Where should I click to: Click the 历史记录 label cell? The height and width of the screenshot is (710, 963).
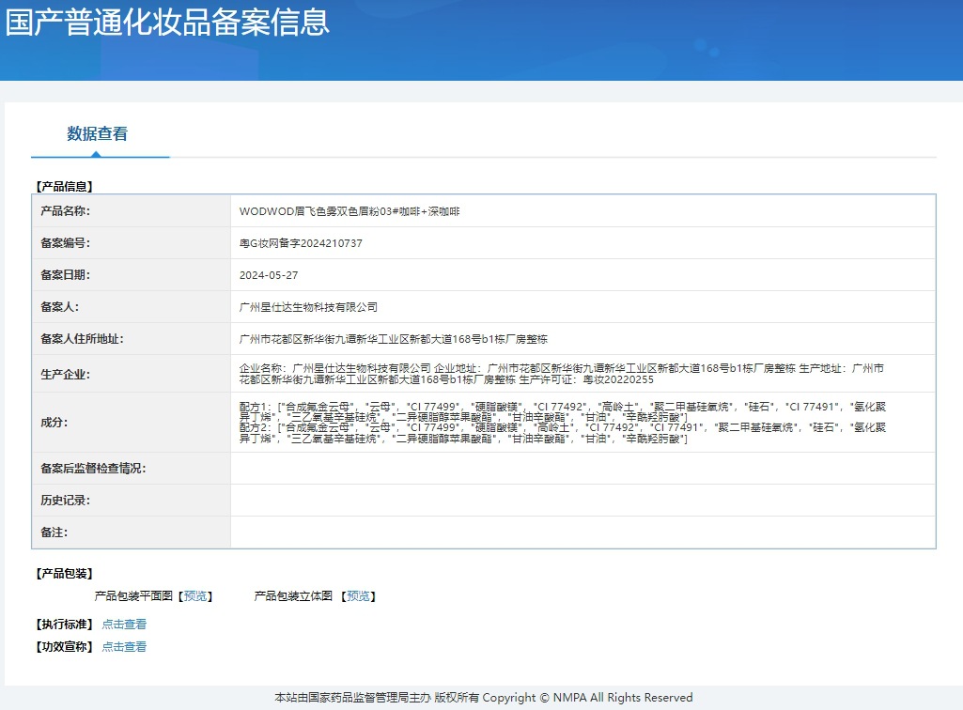click(132, 501)
